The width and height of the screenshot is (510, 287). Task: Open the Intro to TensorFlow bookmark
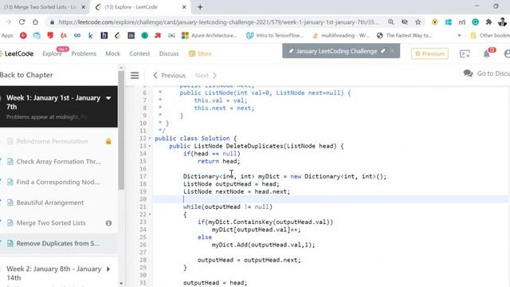[x=275, y=35]
